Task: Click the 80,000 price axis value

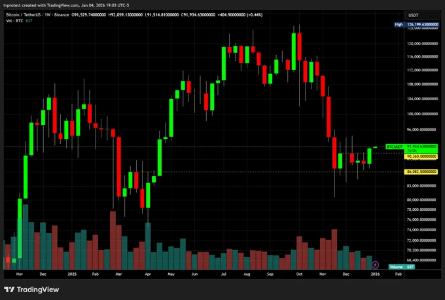Action: click(422, 200)
